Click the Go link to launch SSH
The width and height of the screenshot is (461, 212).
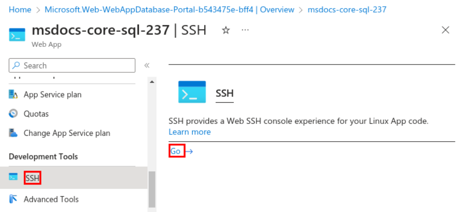click(x=177, y=151)
